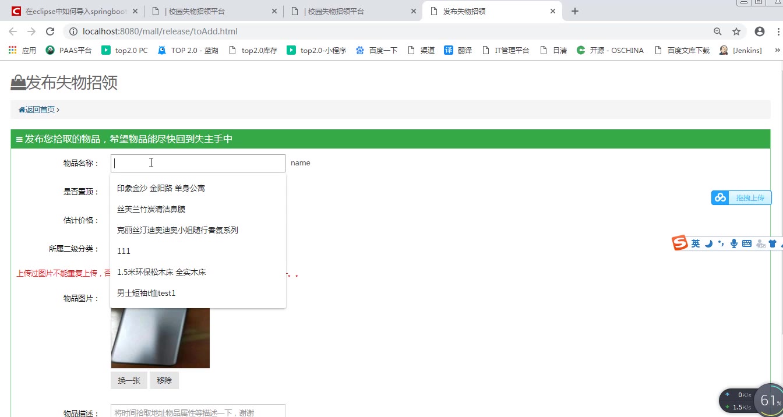Click the 61% speed monitor circle
This screenshot has height=417, width=783.
coord(769,401)
